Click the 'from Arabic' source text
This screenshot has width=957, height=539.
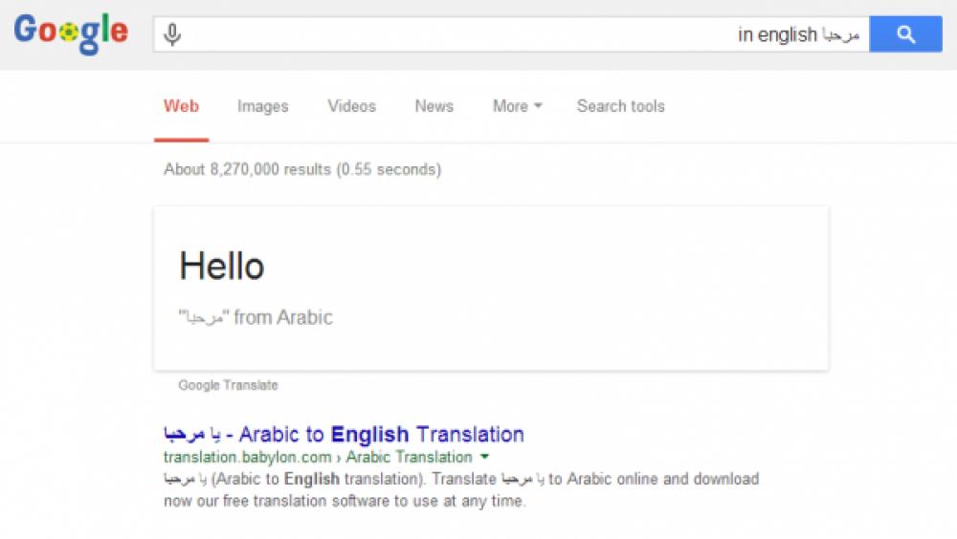[283, 318]
